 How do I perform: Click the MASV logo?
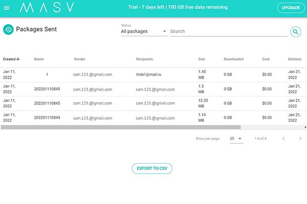(x=47, y=8)
